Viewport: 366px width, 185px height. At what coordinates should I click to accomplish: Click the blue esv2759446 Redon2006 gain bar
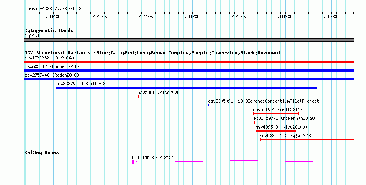pyautogui.click(x=189, y=79)
